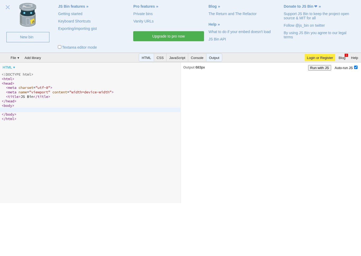This screenshot has width=361, height=256.
Task: Open The Return and The Refactor post
Action: pyautogui.click(x=233, y=14)
